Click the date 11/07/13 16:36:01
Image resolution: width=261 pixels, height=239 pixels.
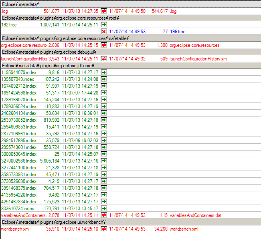click(x=80, y=113)
